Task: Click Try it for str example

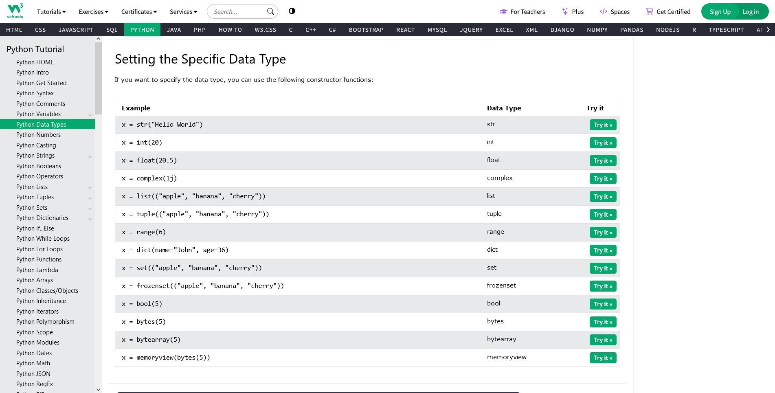Action: point(603,125)
